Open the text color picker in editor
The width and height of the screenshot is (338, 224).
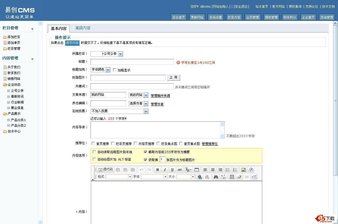point(188,170)
